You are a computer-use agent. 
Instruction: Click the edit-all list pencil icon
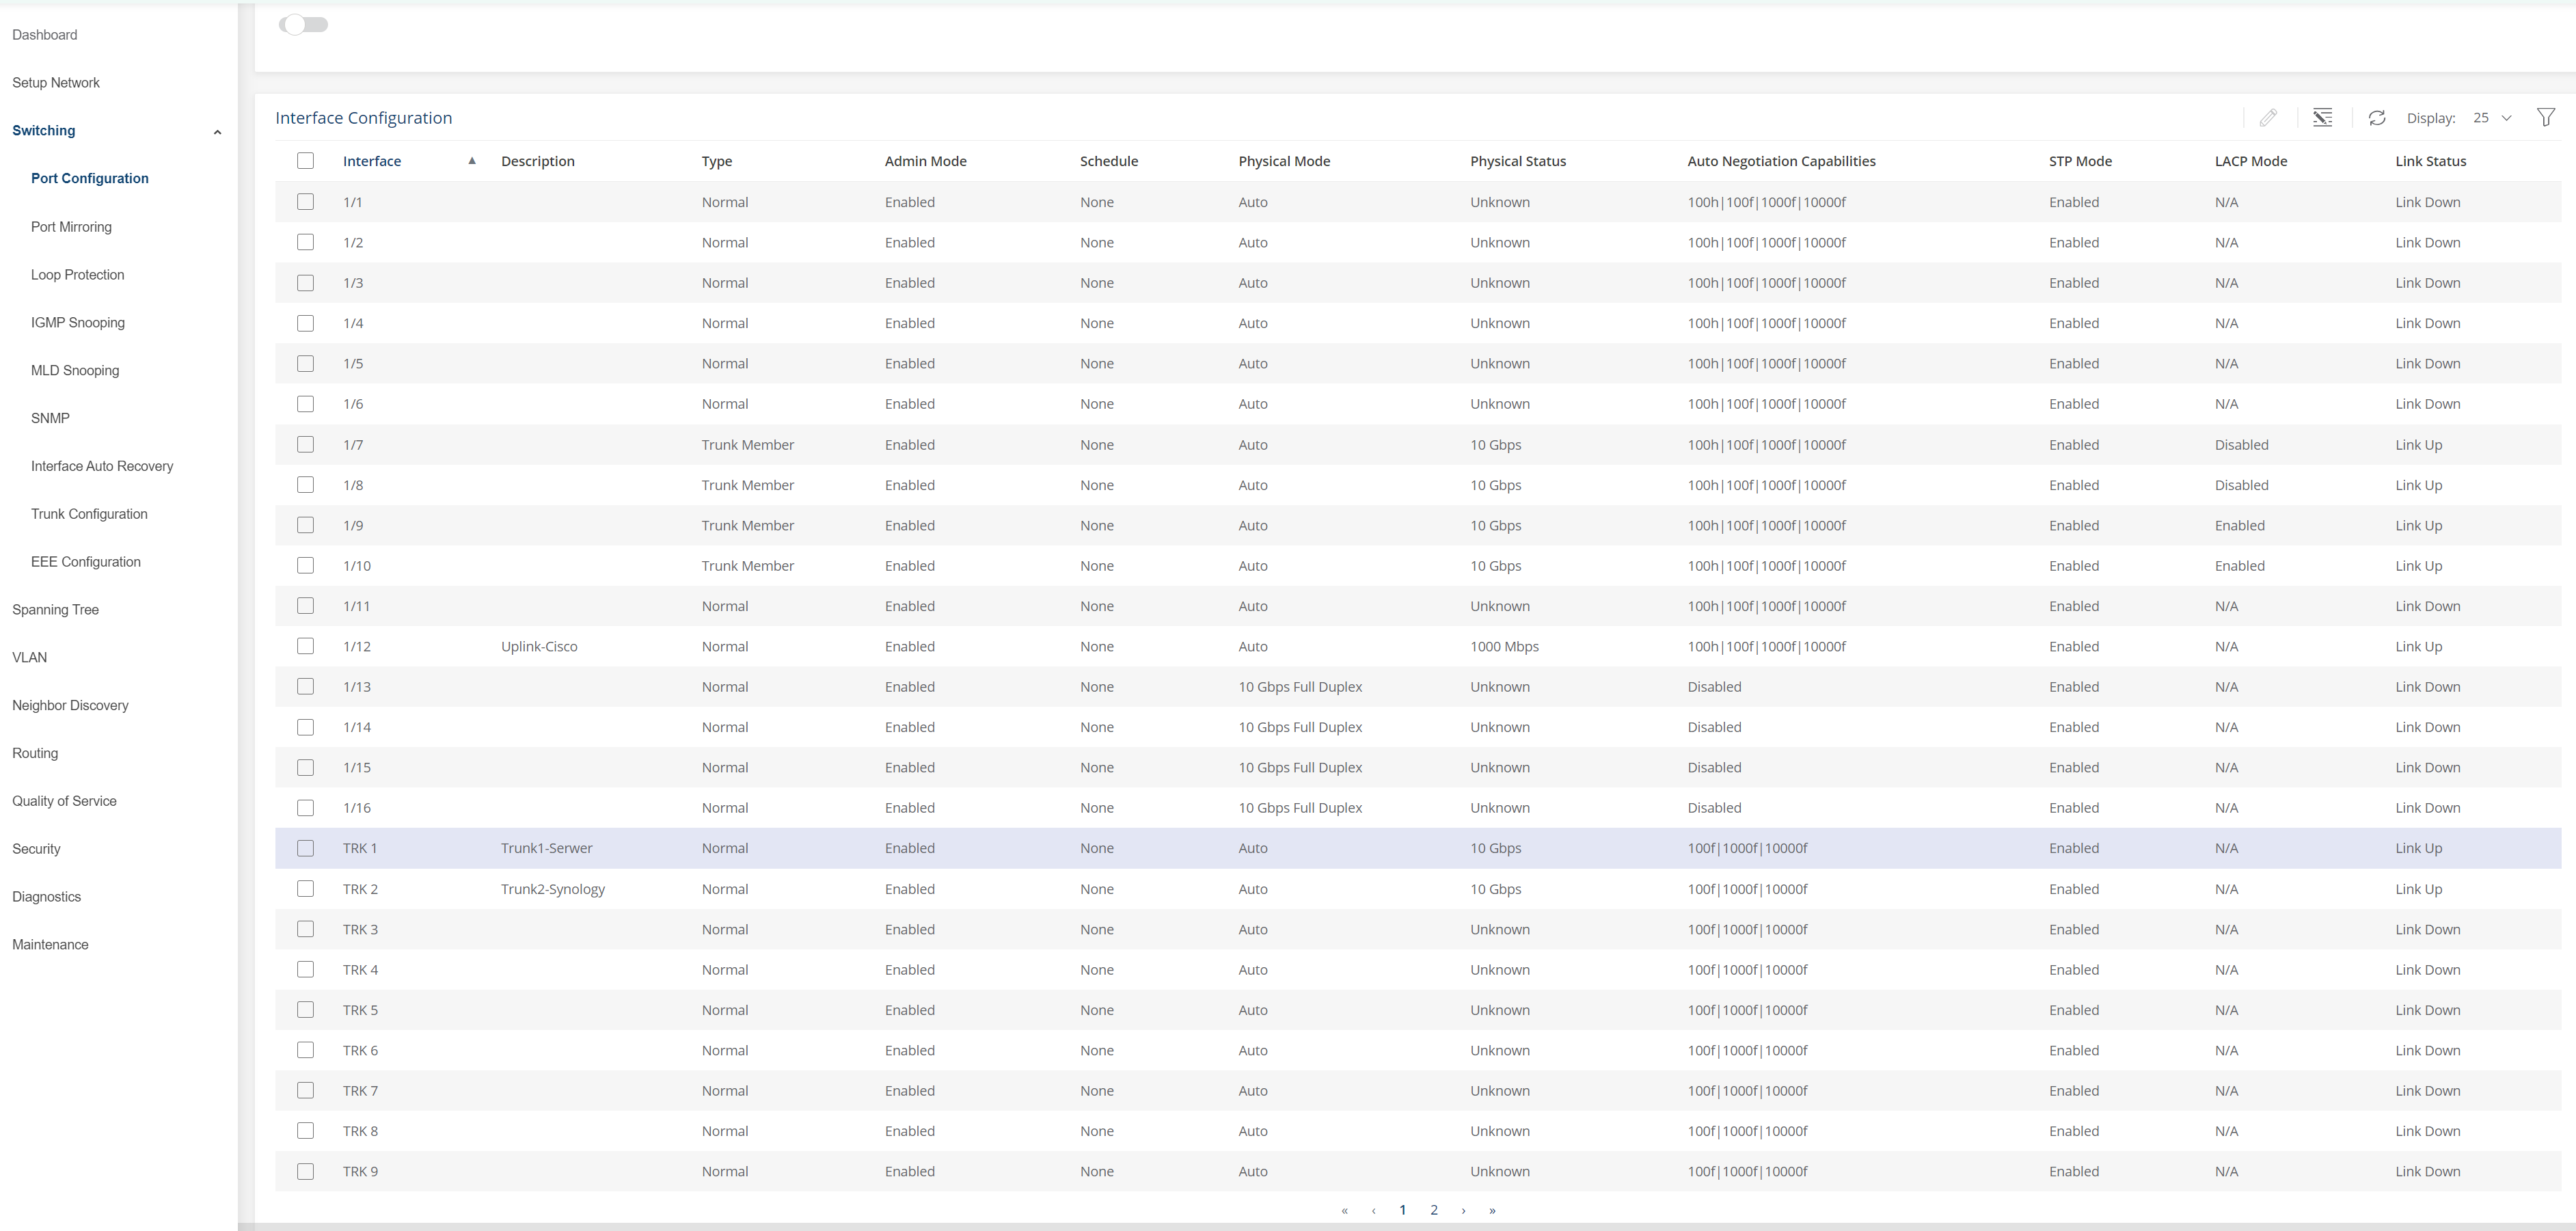coord(2322,118)
